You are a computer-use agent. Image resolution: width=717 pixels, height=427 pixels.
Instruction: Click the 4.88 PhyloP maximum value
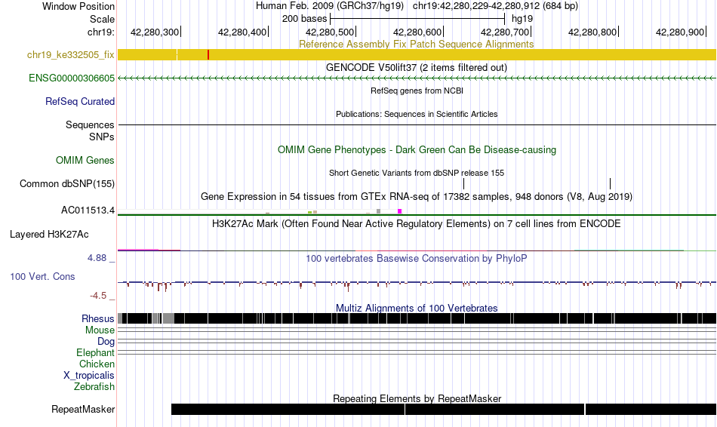pyautogui.click(x=97, y=258)
